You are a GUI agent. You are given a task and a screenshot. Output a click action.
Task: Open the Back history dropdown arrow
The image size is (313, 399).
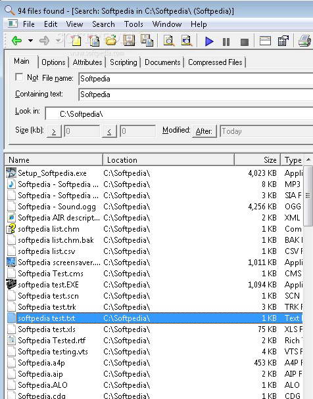point(30,41)
